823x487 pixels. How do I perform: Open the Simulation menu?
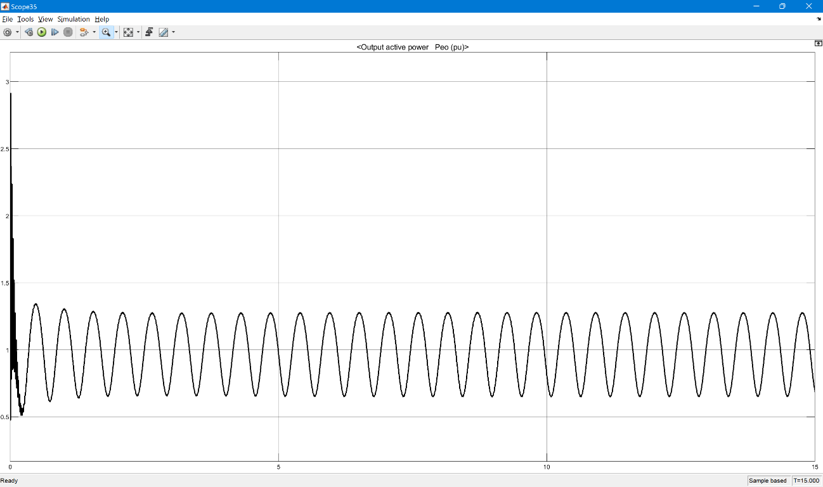(x=74, y=19)
